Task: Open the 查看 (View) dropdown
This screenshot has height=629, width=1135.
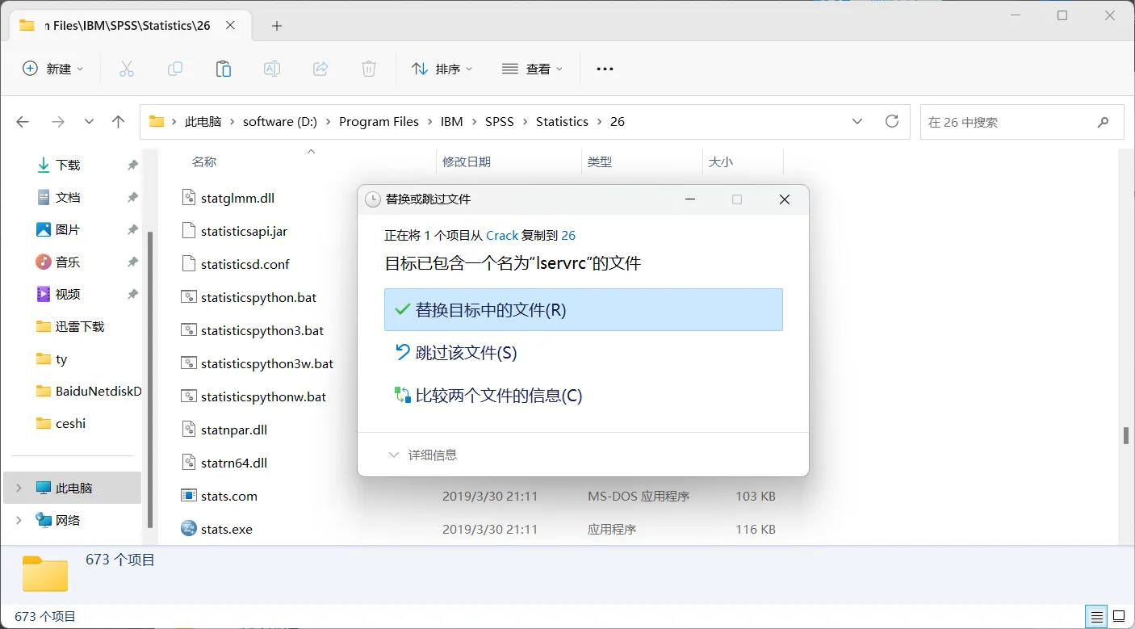Action: [x=531, y=69]
